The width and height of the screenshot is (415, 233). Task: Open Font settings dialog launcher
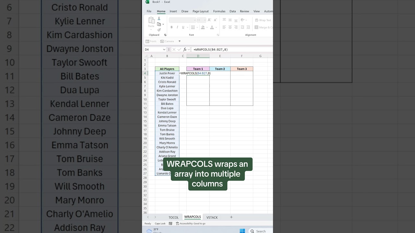click(218, 35)
